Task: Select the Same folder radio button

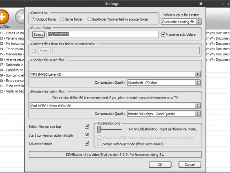Action: point(62,19)
